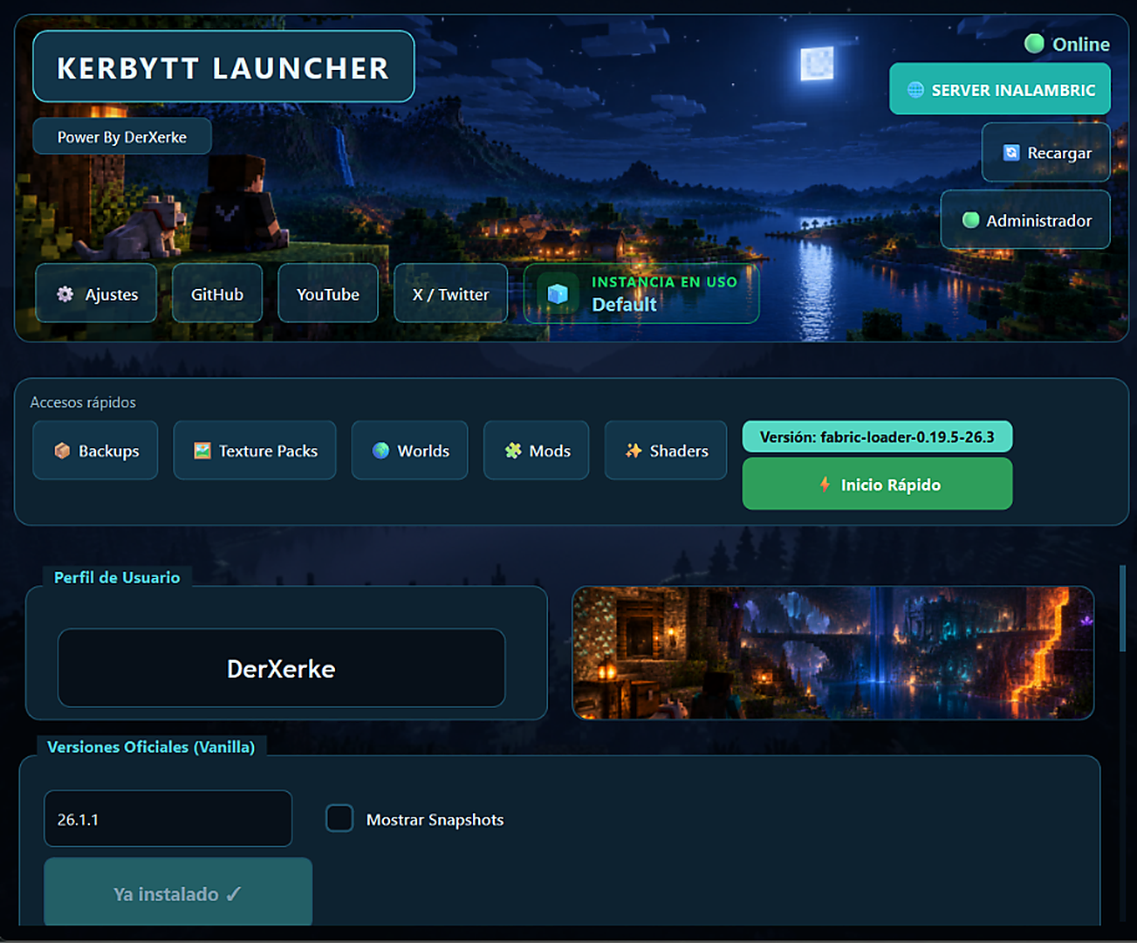Click the puzzle icon on Mods
The height and width of the screenshot is (943, 1137).
[513, 451]
